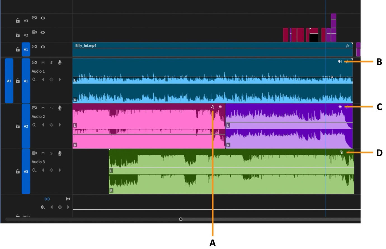Click the fx badge on the pink music clip
The height and width of the screenshot is (249, 386).
click(x=220, y=106)
